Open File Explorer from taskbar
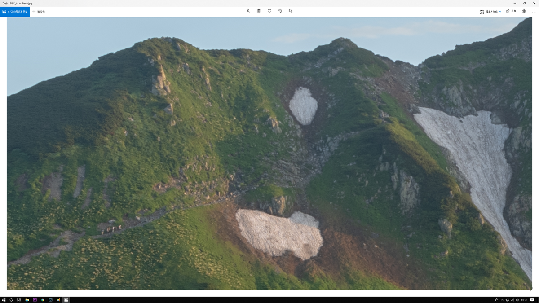 click(27, 299)
